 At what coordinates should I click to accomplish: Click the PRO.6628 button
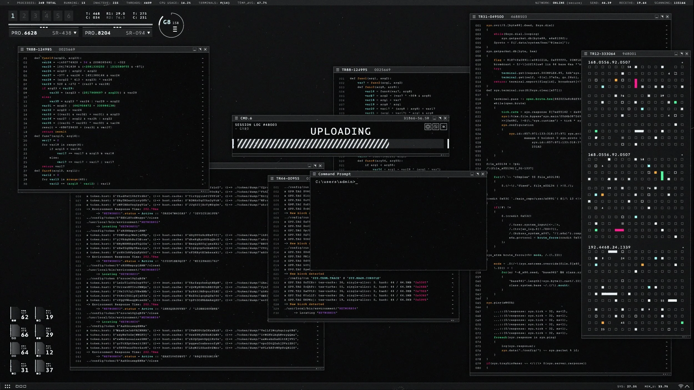[24, 33]
